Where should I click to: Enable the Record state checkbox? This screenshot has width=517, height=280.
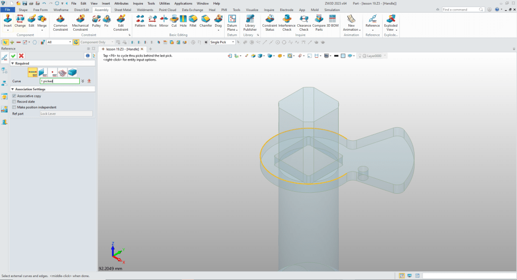14,101
